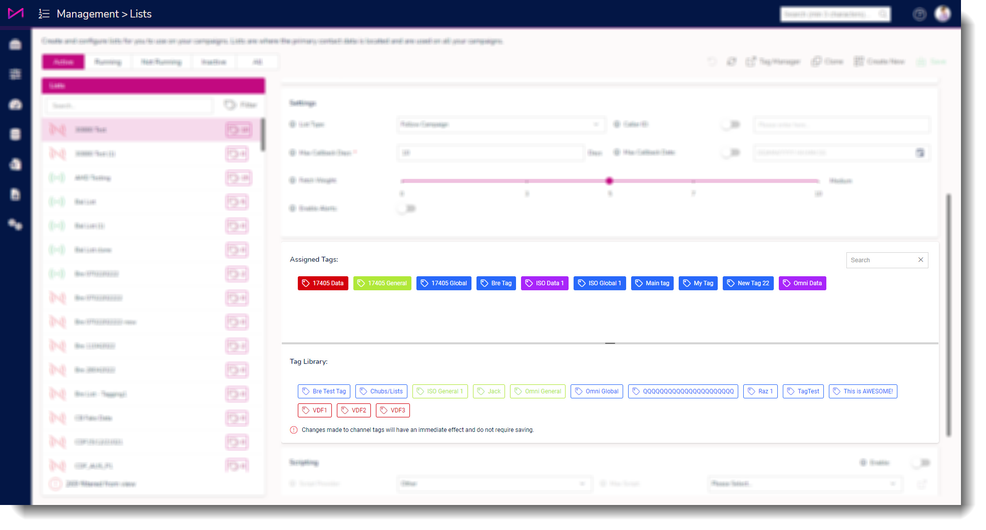Add the ISO General 1 library tag
Image resolution: width=986 pixels, height=530 pixels.
(440, 391)
